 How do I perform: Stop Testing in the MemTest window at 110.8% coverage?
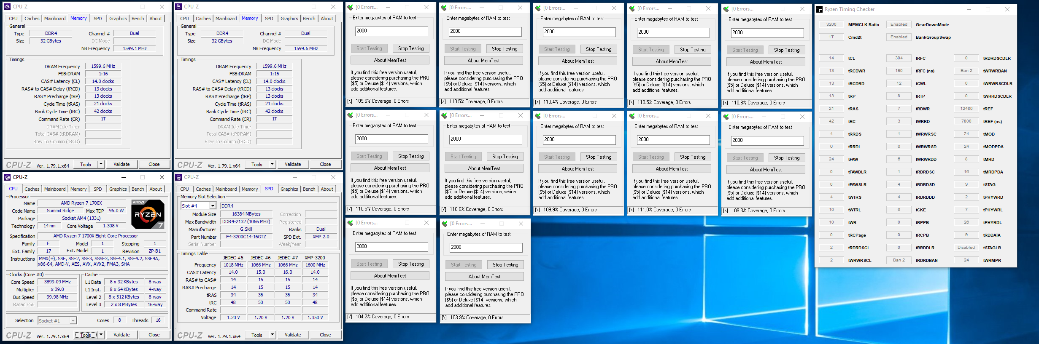(x=787, y=50)
